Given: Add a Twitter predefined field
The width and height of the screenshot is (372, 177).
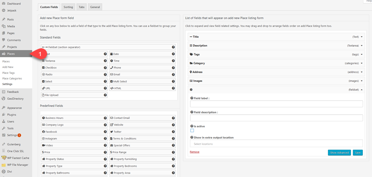Looking at the screenshot, I should point(142,131).
